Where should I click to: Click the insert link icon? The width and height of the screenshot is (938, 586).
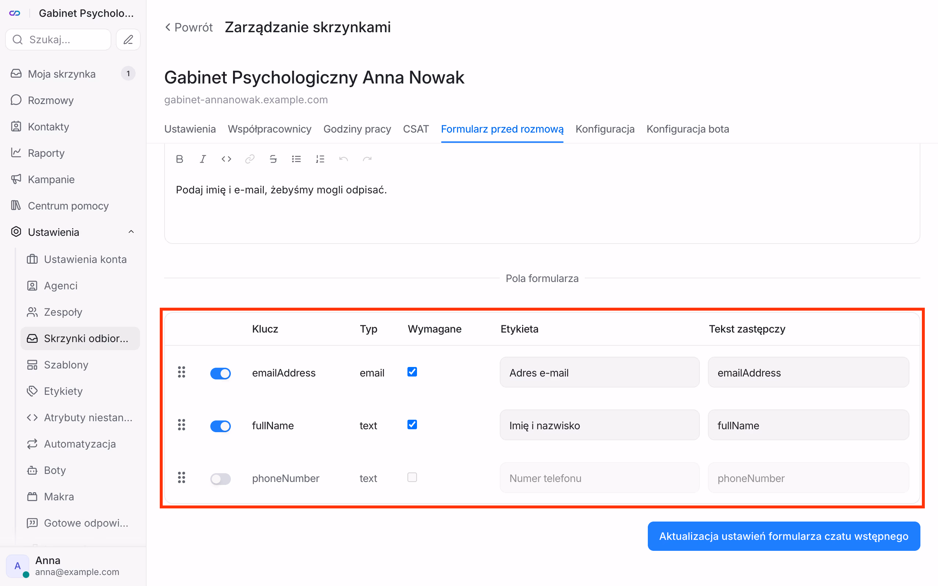click(x=250, y=159)
